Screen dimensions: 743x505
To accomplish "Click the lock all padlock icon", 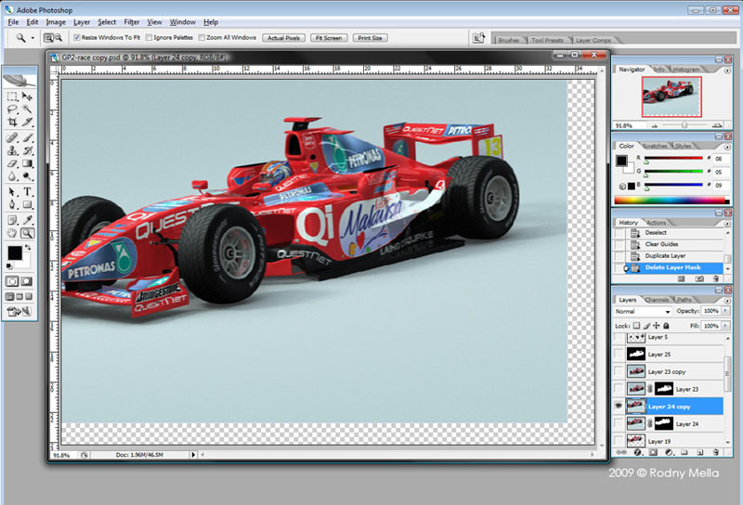I will (667, 326).
